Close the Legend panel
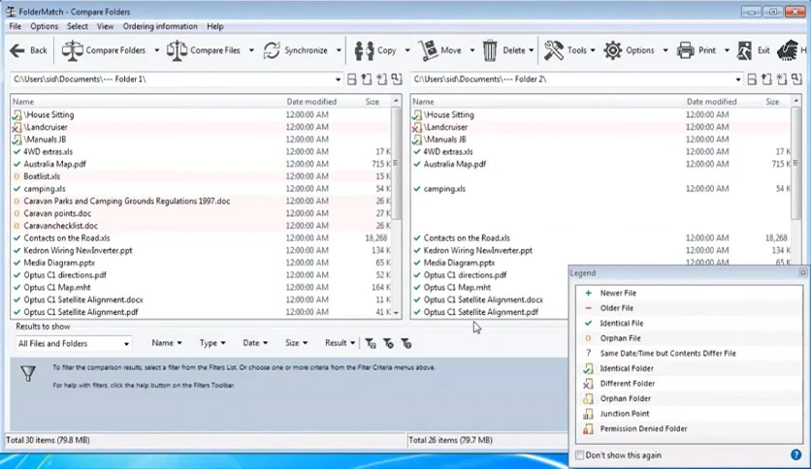811x469 pixels. point(802,272)
